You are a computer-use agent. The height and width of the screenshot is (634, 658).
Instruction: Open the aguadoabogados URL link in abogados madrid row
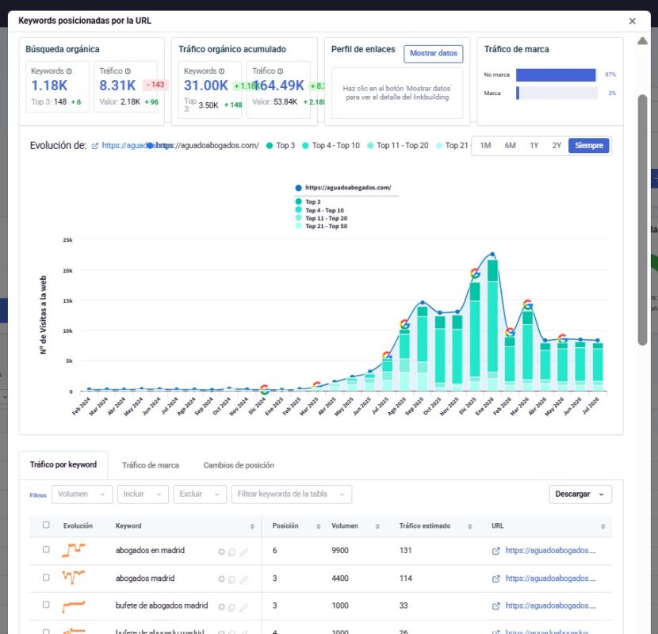pyautogui.click(x=550, y=579)
